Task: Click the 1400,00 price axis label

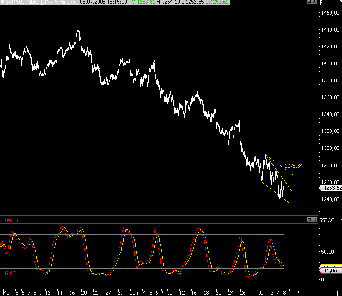Action: click(x=331, y=63)
